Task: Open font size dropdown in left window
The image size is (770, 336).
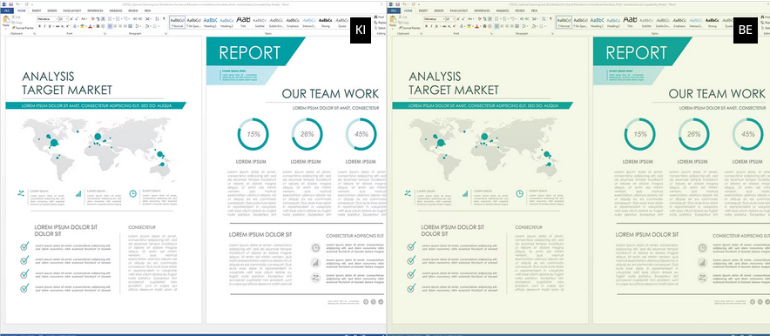Action: coord(67,18)
